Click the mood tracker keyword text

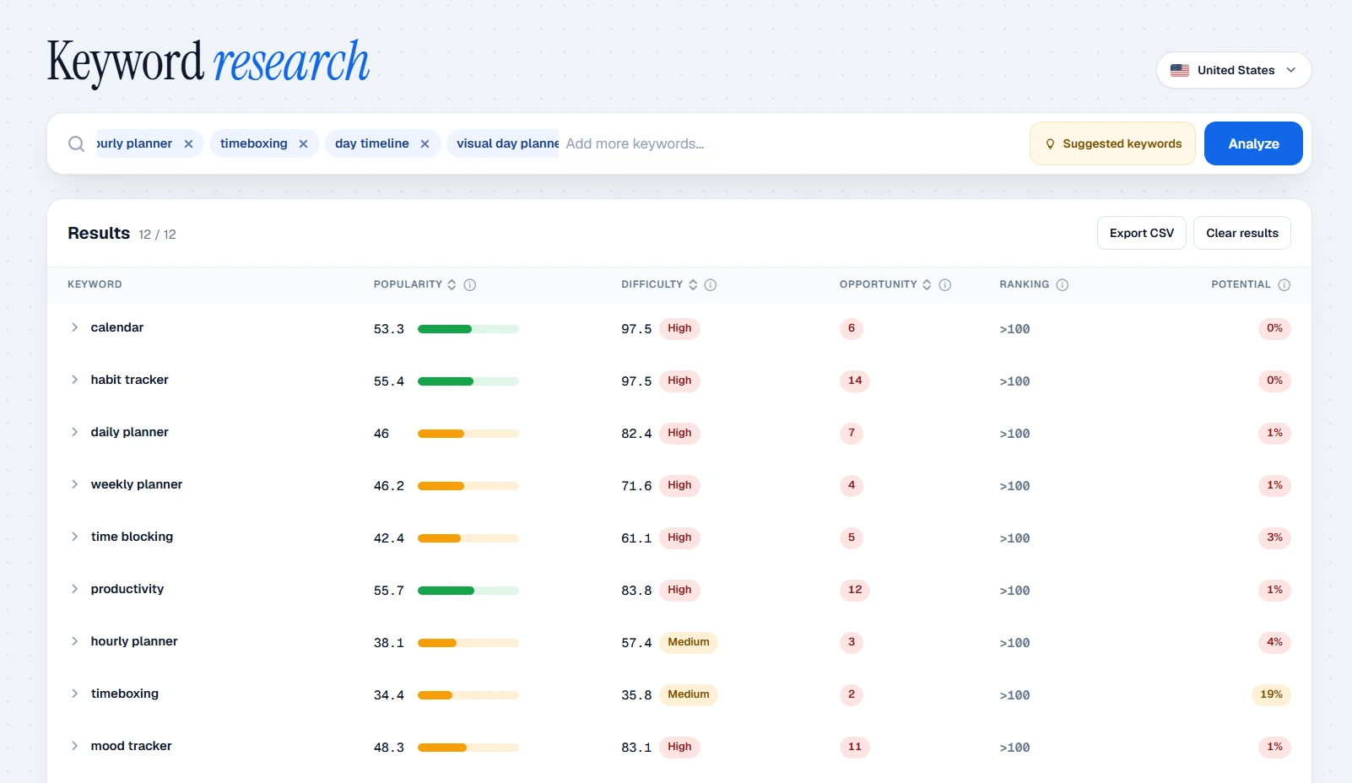(x=131, y=746)
